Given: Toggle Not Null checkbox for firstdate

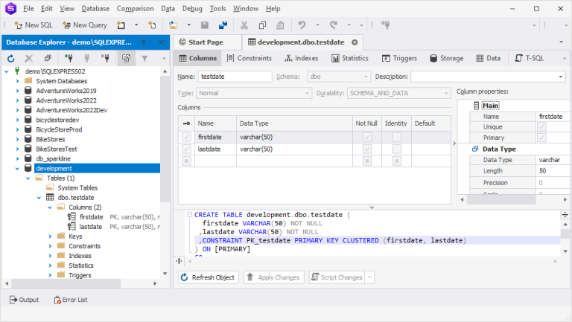Looking at the screenshot, I should tap(367, 137).
